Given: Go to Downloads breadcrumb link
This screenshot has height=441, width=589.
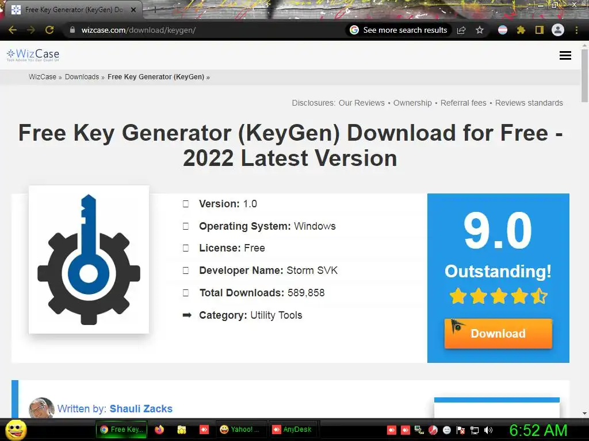Looking at the screenshot, I should tap(82, 77).
